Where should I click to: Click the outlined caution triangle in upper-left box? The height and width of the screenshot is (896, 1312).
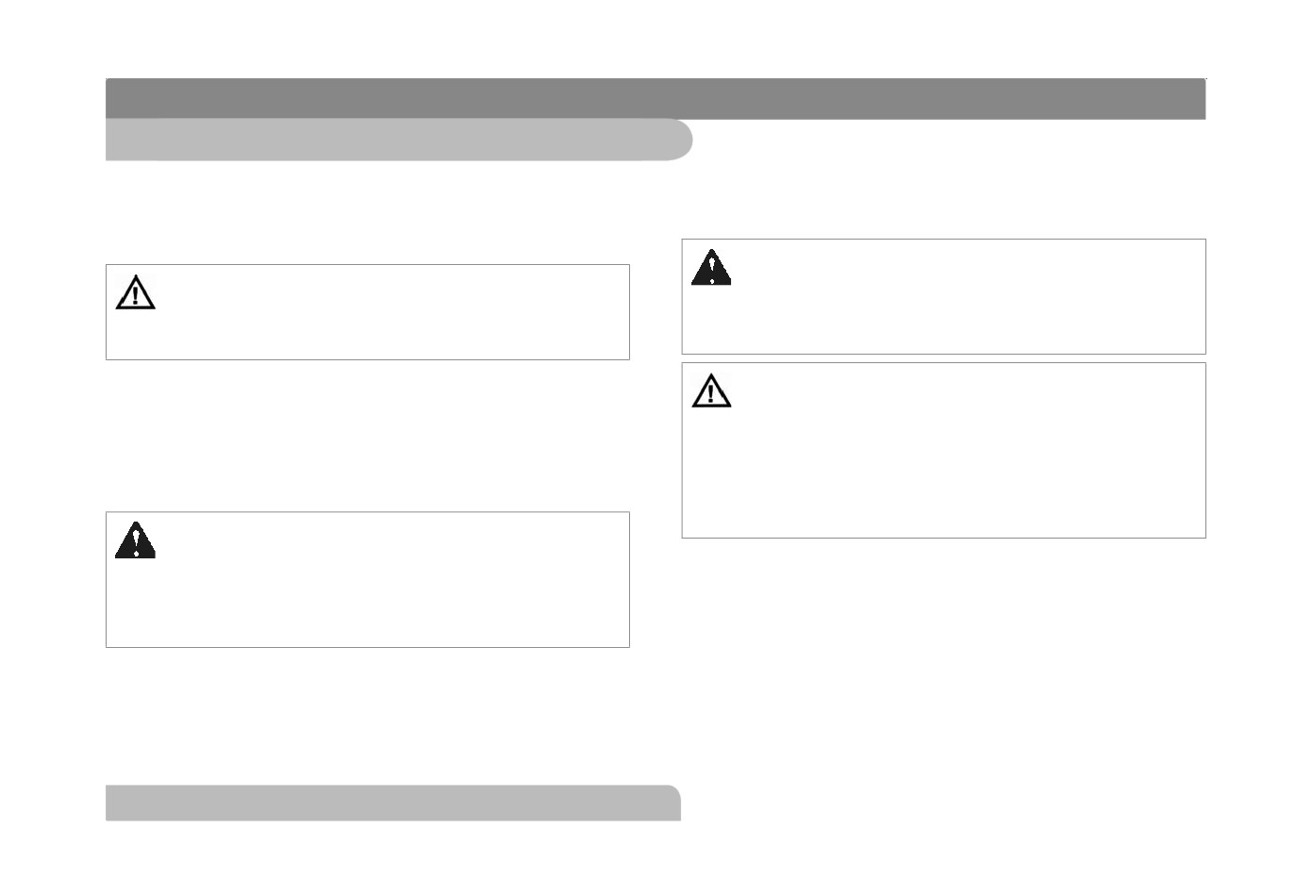point(135,292)
